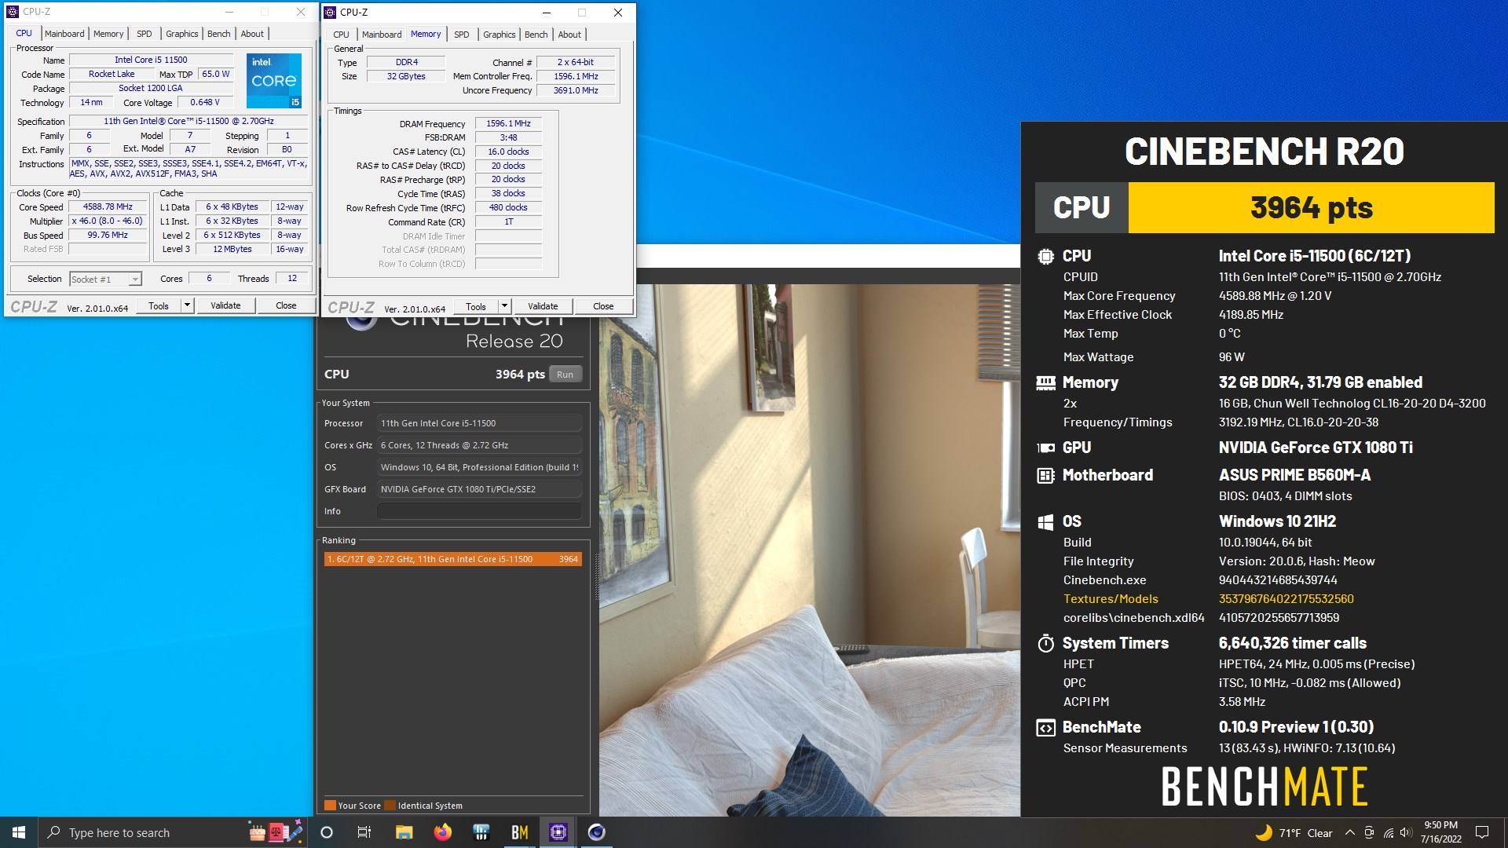
Task: Select Mainboard tab in the Memory CPU-Z window
Action: 382,35
